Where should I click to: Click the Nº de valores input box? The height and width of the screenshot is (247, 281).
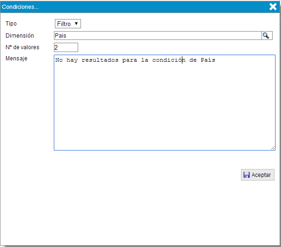pyautogui.click(x=66, y=47)
